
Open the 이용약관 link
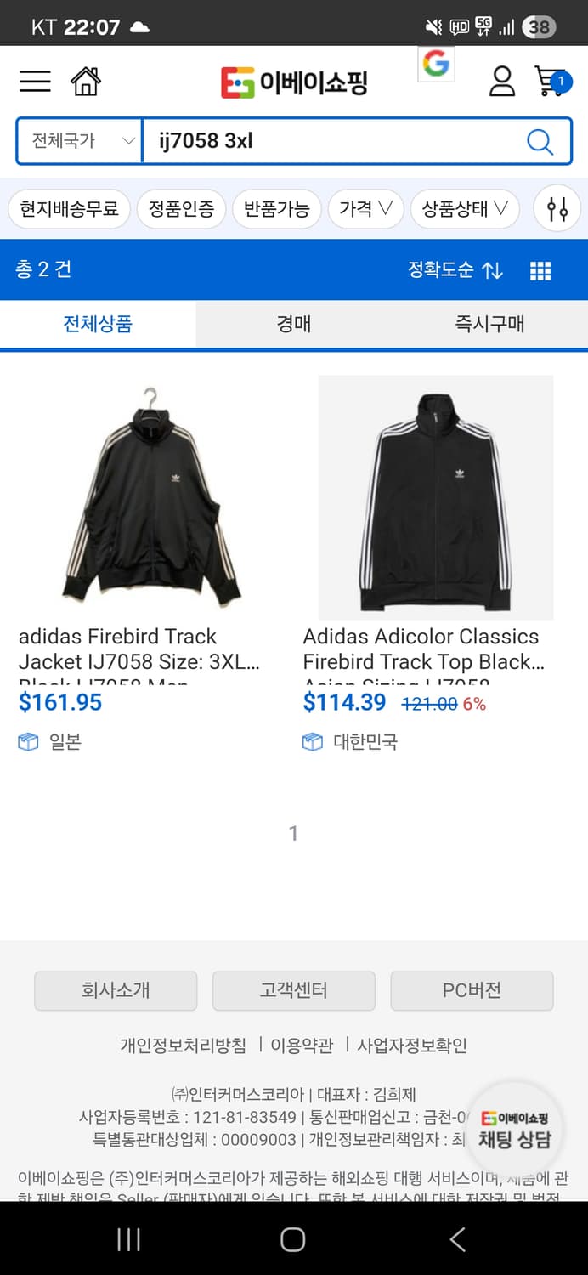click(x=302, y=1045)
